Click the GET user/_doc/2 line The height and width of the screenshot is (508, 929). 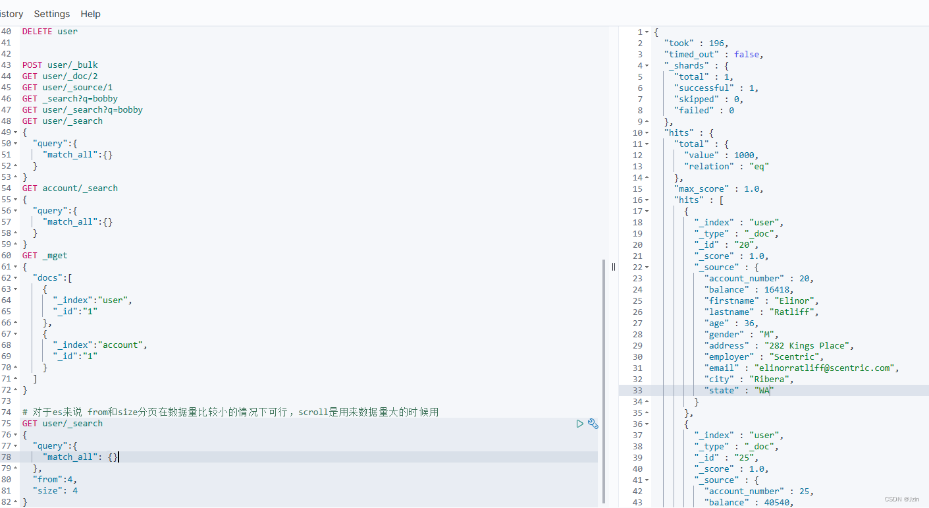coord(60,76)
